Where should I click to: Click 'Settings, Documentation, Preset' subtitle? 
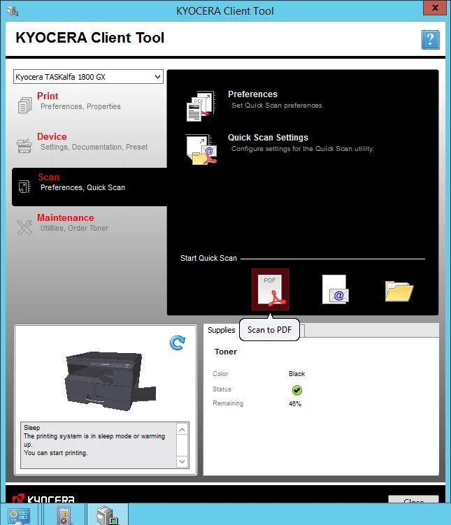(x=94, y=147)
